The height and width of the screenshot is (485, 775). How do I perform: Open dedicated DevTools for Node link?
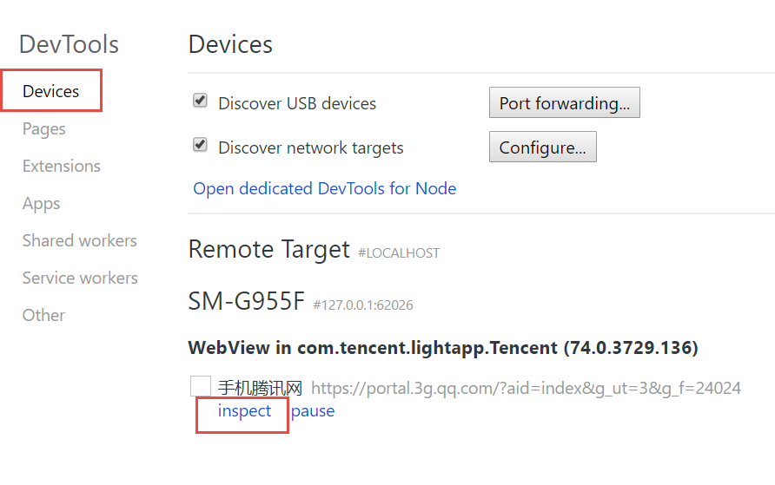(324, 188)
